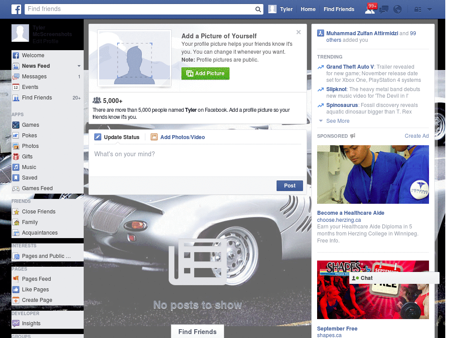Open Find Friends in the top navigation
This screenshot has width=451, height=338.
coord(339,9)
